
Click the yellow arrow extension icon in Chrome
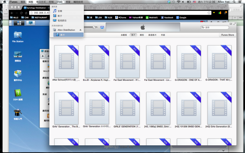pyautogui.click(x=214, y=13)
